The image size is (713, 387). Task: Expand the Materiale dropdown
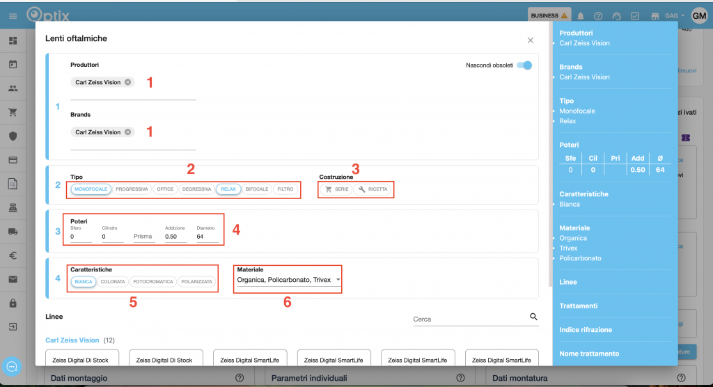coord(338,280)
